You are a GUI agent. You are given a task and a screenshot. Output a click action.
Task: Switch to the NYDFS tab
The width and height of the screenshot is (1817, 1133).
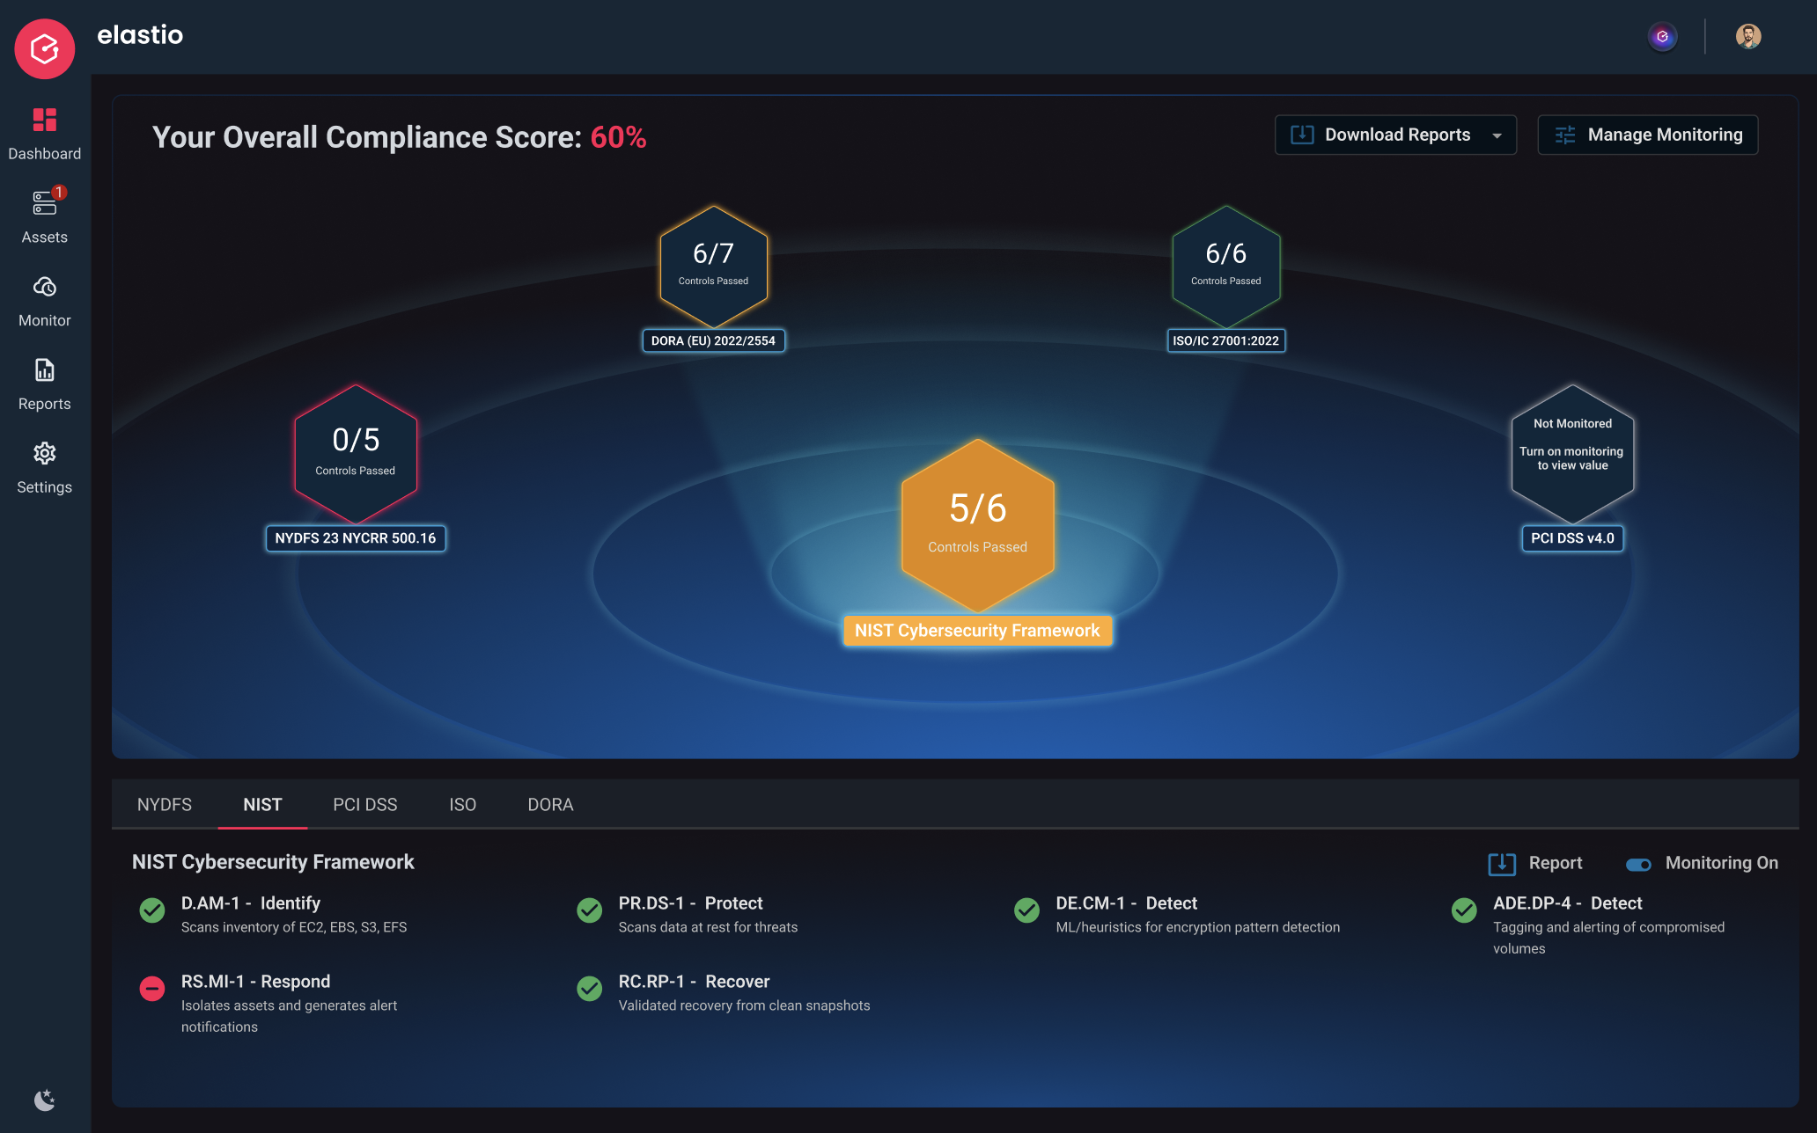pos(165,804)
